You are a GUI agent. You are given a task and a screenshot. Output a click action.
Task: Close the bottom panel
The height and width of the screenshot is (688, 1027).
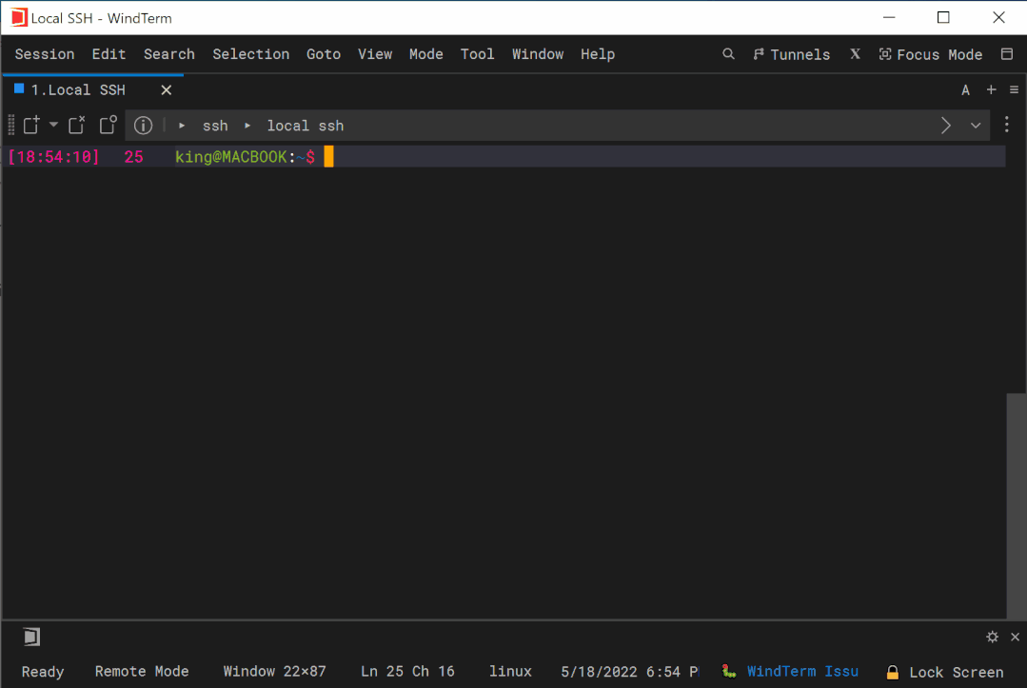1016,637
